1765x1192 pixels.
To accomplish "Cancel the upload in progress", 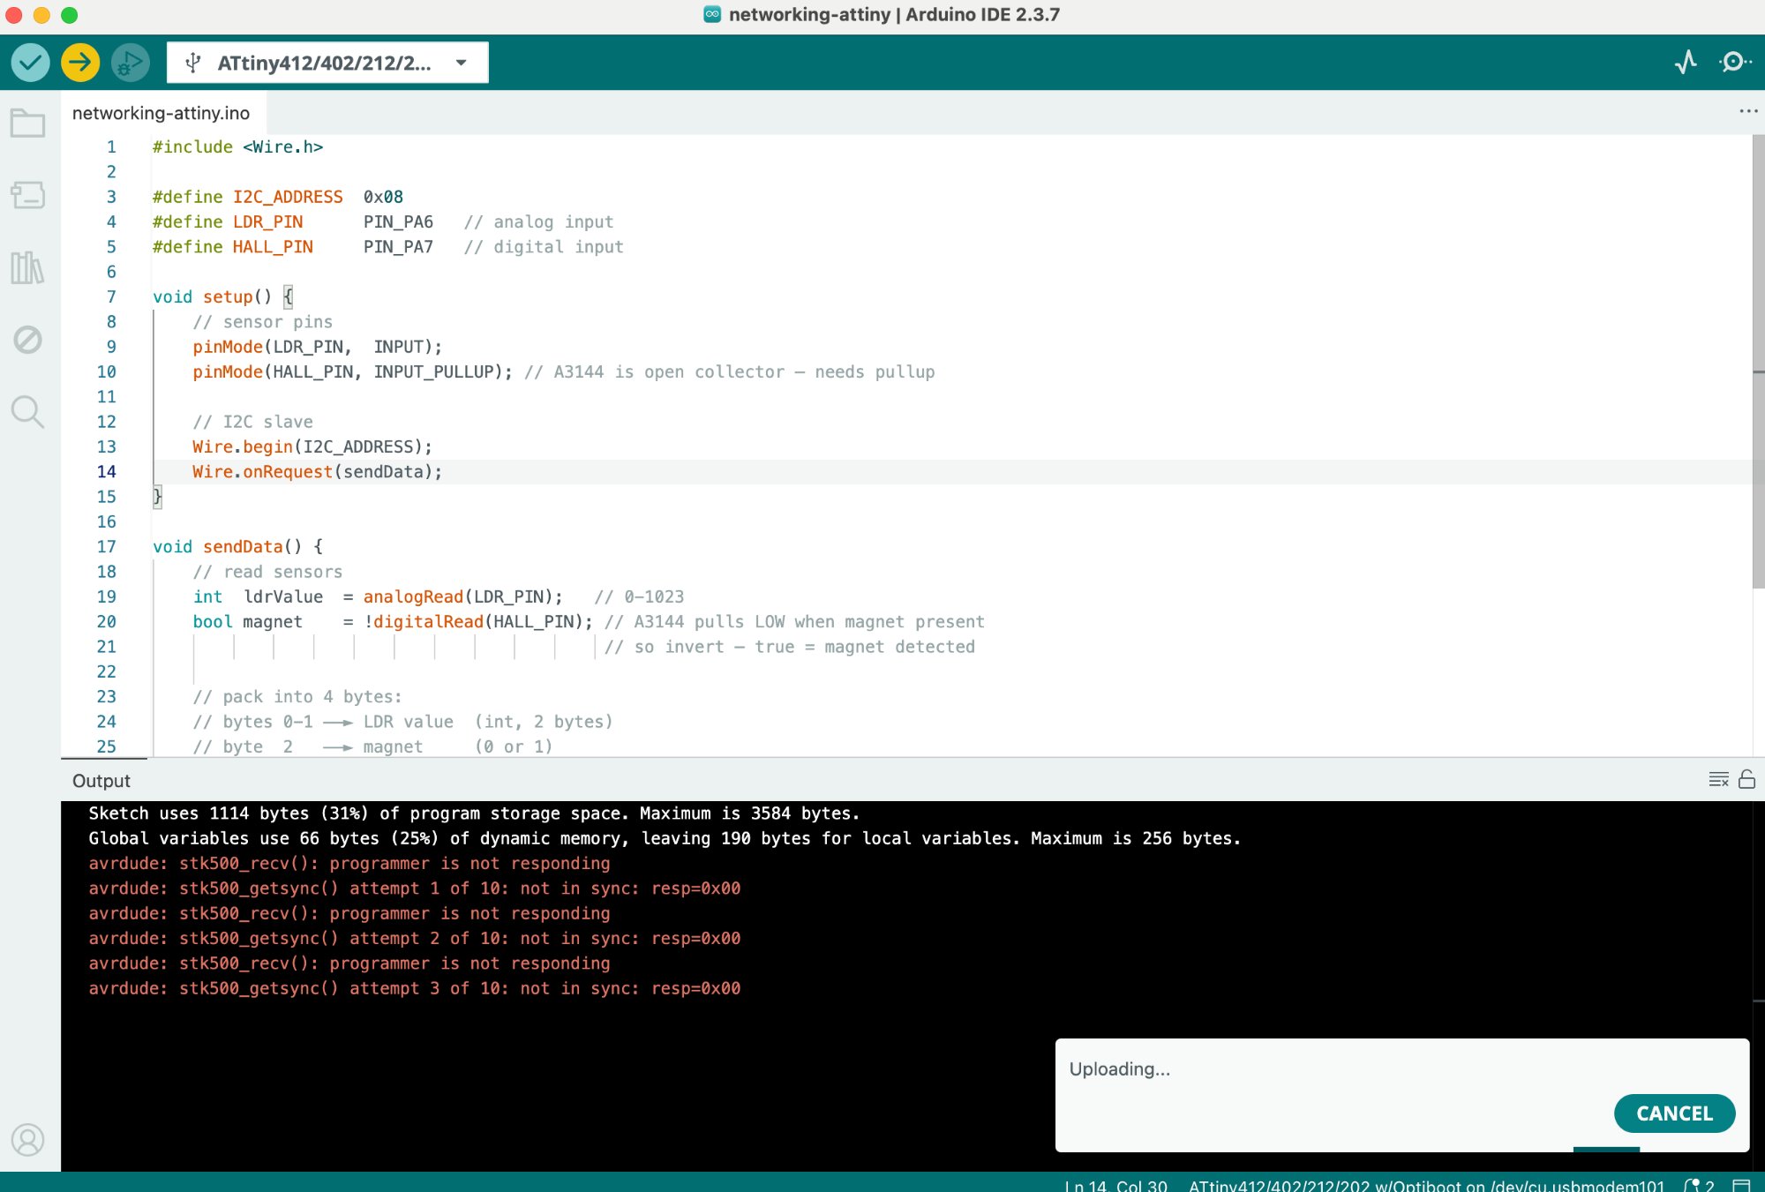I will [1673, 1113].
